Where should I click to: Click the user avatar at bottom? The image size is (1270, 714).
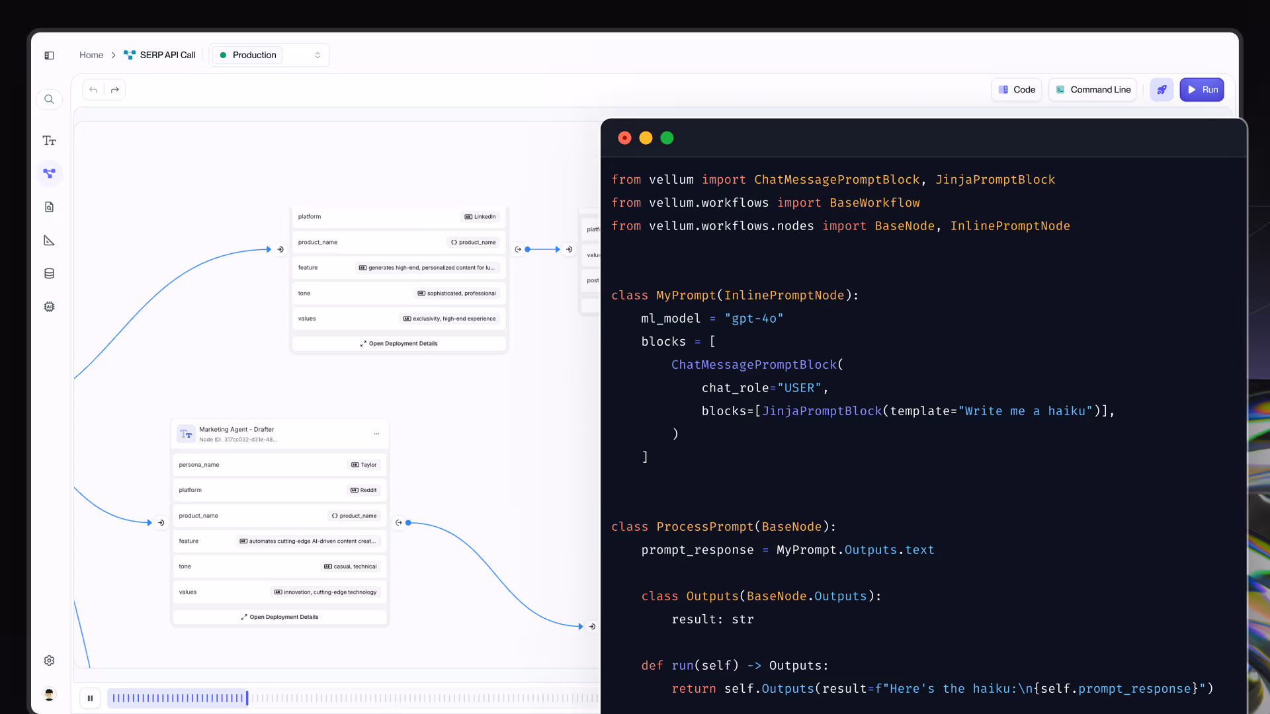coord(49,694)
